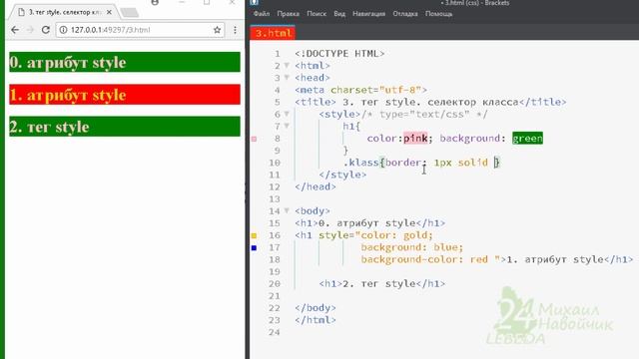The width and height of the screenshot is (639, 359).
Task: Open the Навигация menu
Action: [368, 13]
